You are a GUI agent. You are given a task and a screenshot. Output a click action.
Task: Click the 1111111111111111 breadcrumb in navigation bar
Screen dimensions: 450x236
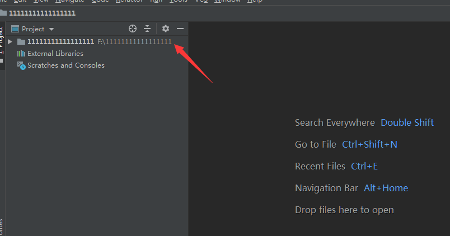point(42,13)
